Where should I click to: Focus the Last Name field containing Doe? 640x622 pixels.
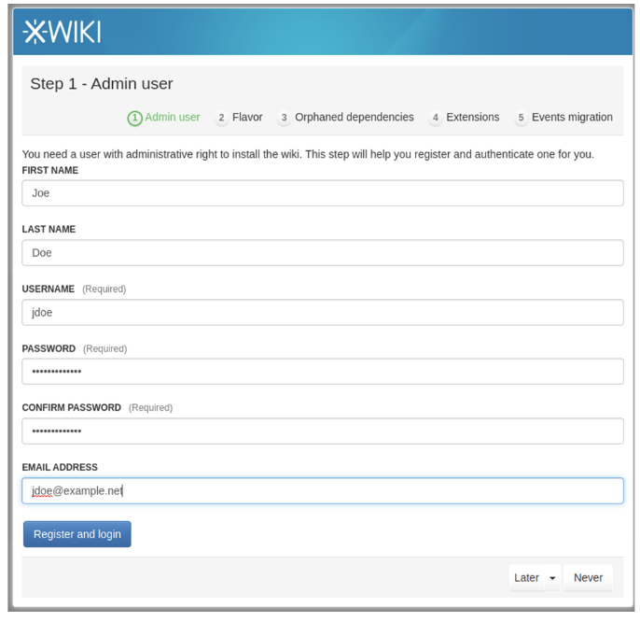[323, 252]
